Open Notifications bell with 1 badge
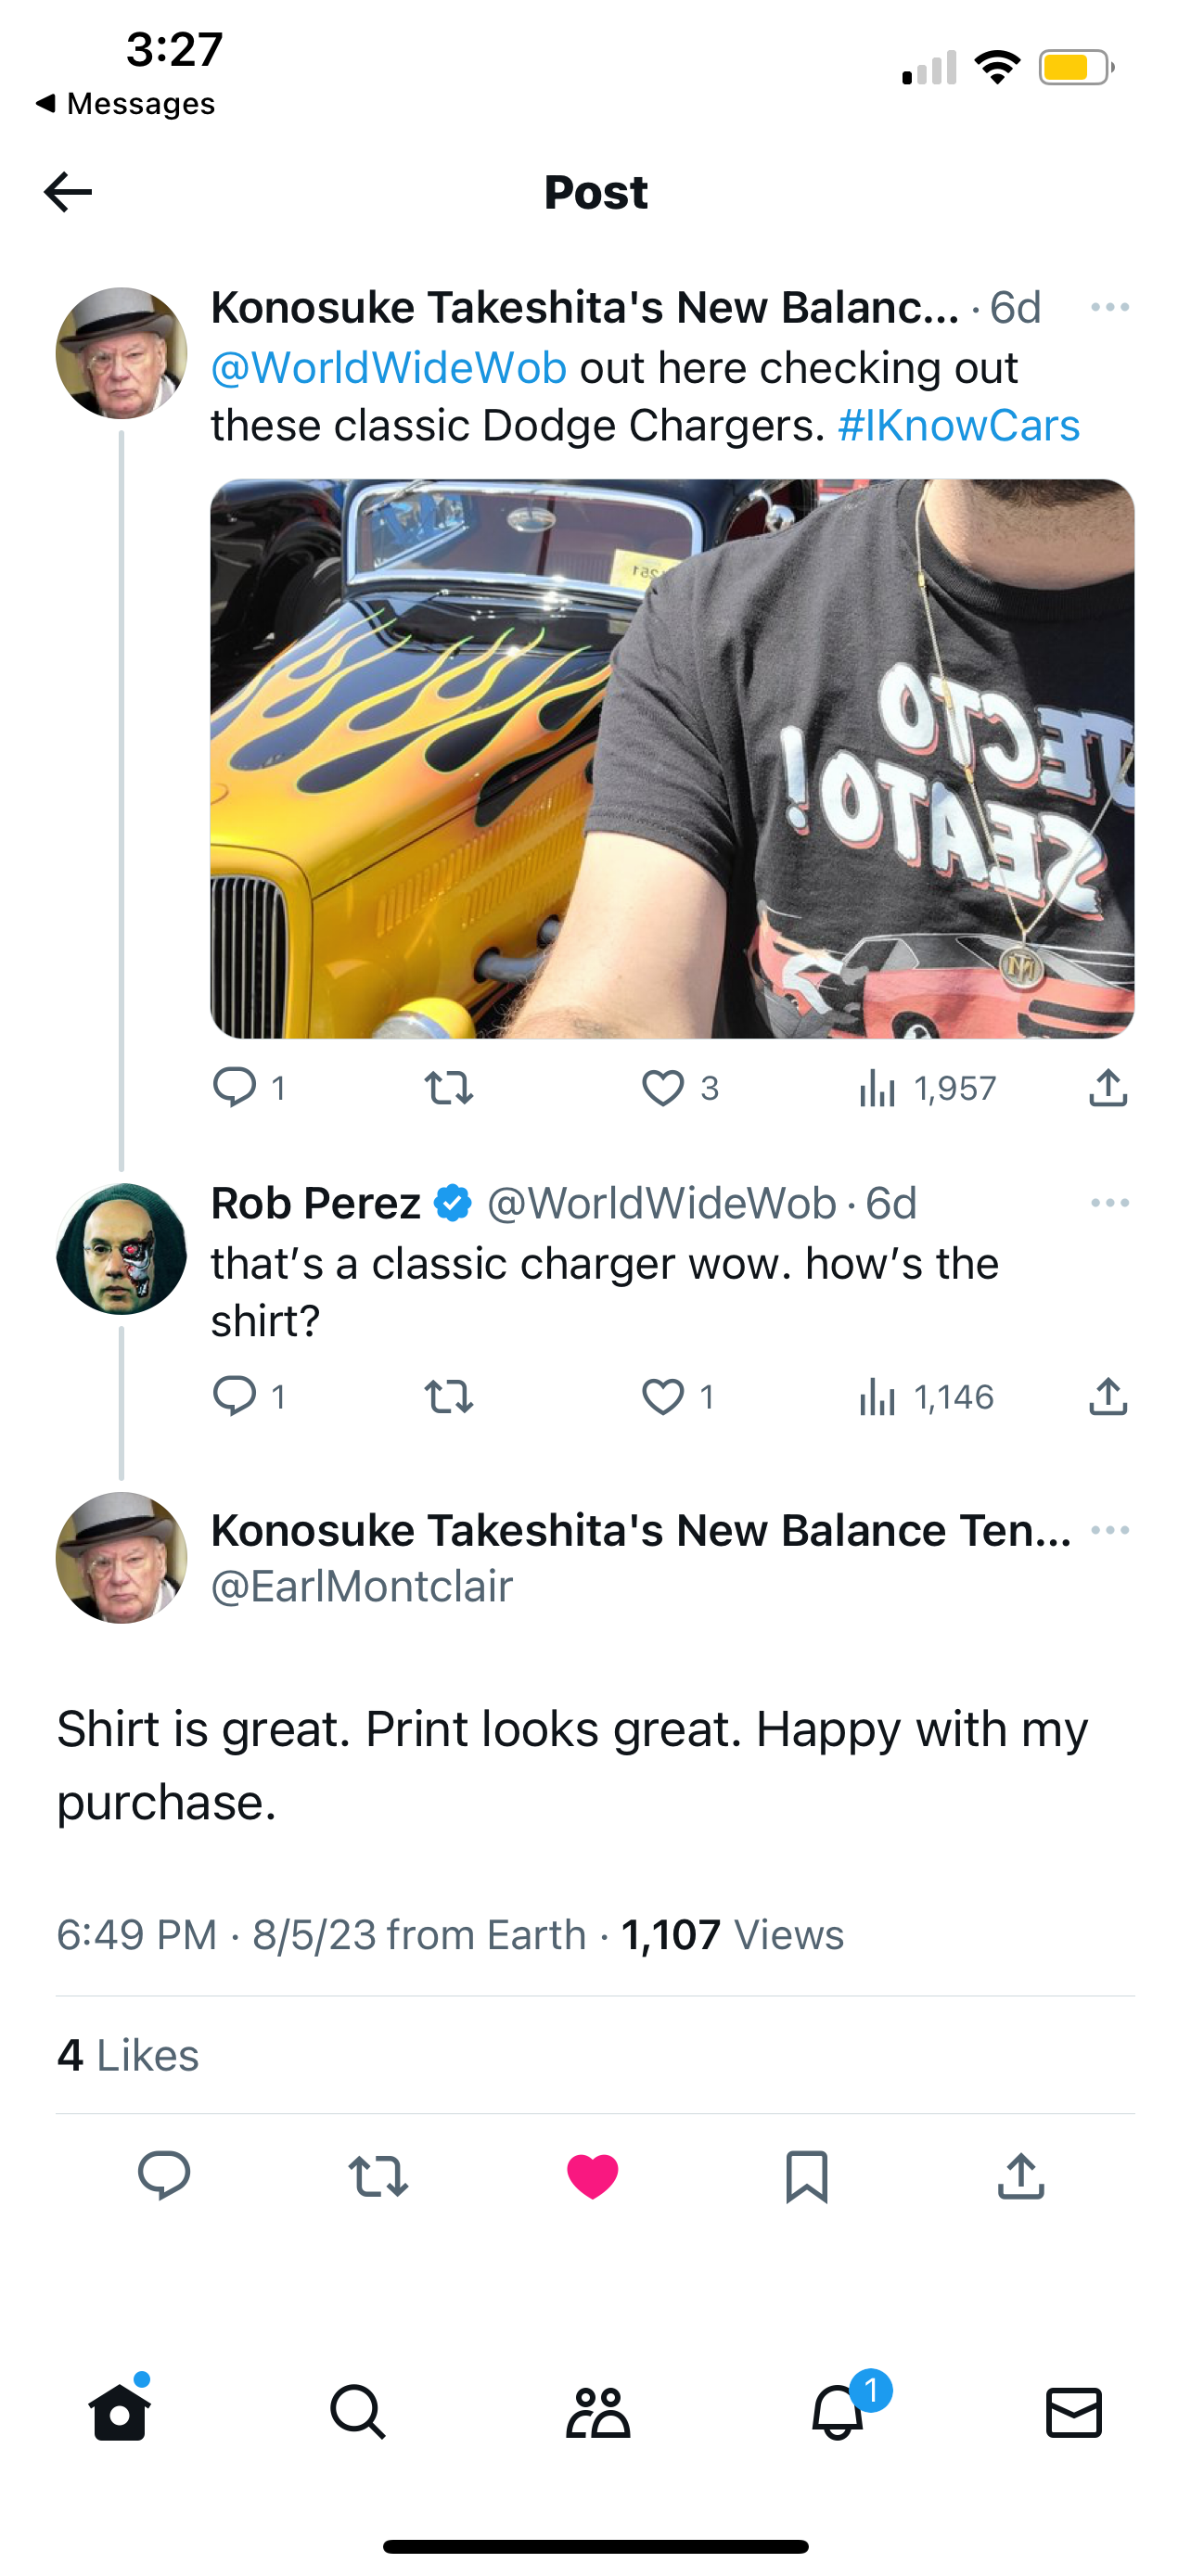1191x2576 pixels. [838, 2412]
